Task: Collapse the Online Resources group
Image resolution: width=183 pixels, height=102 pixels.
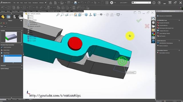Action: (179, 41)
